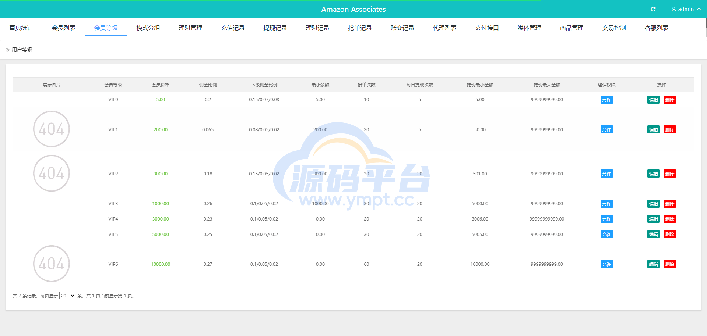The height and width of the screenshot is (336, 707).
Task: Click the 用户等级 breadcrumb text
Action: click(22, 50)
